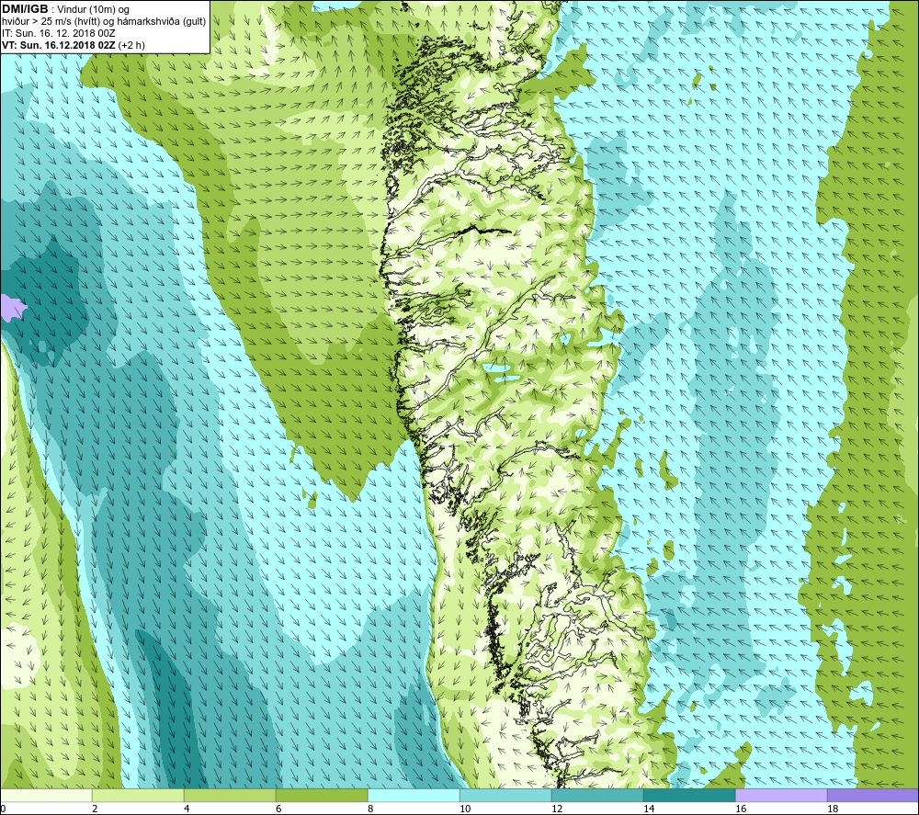The image size is (919, 815).
Task: Click the scale label '6'
Action: [x=279, y=809]
